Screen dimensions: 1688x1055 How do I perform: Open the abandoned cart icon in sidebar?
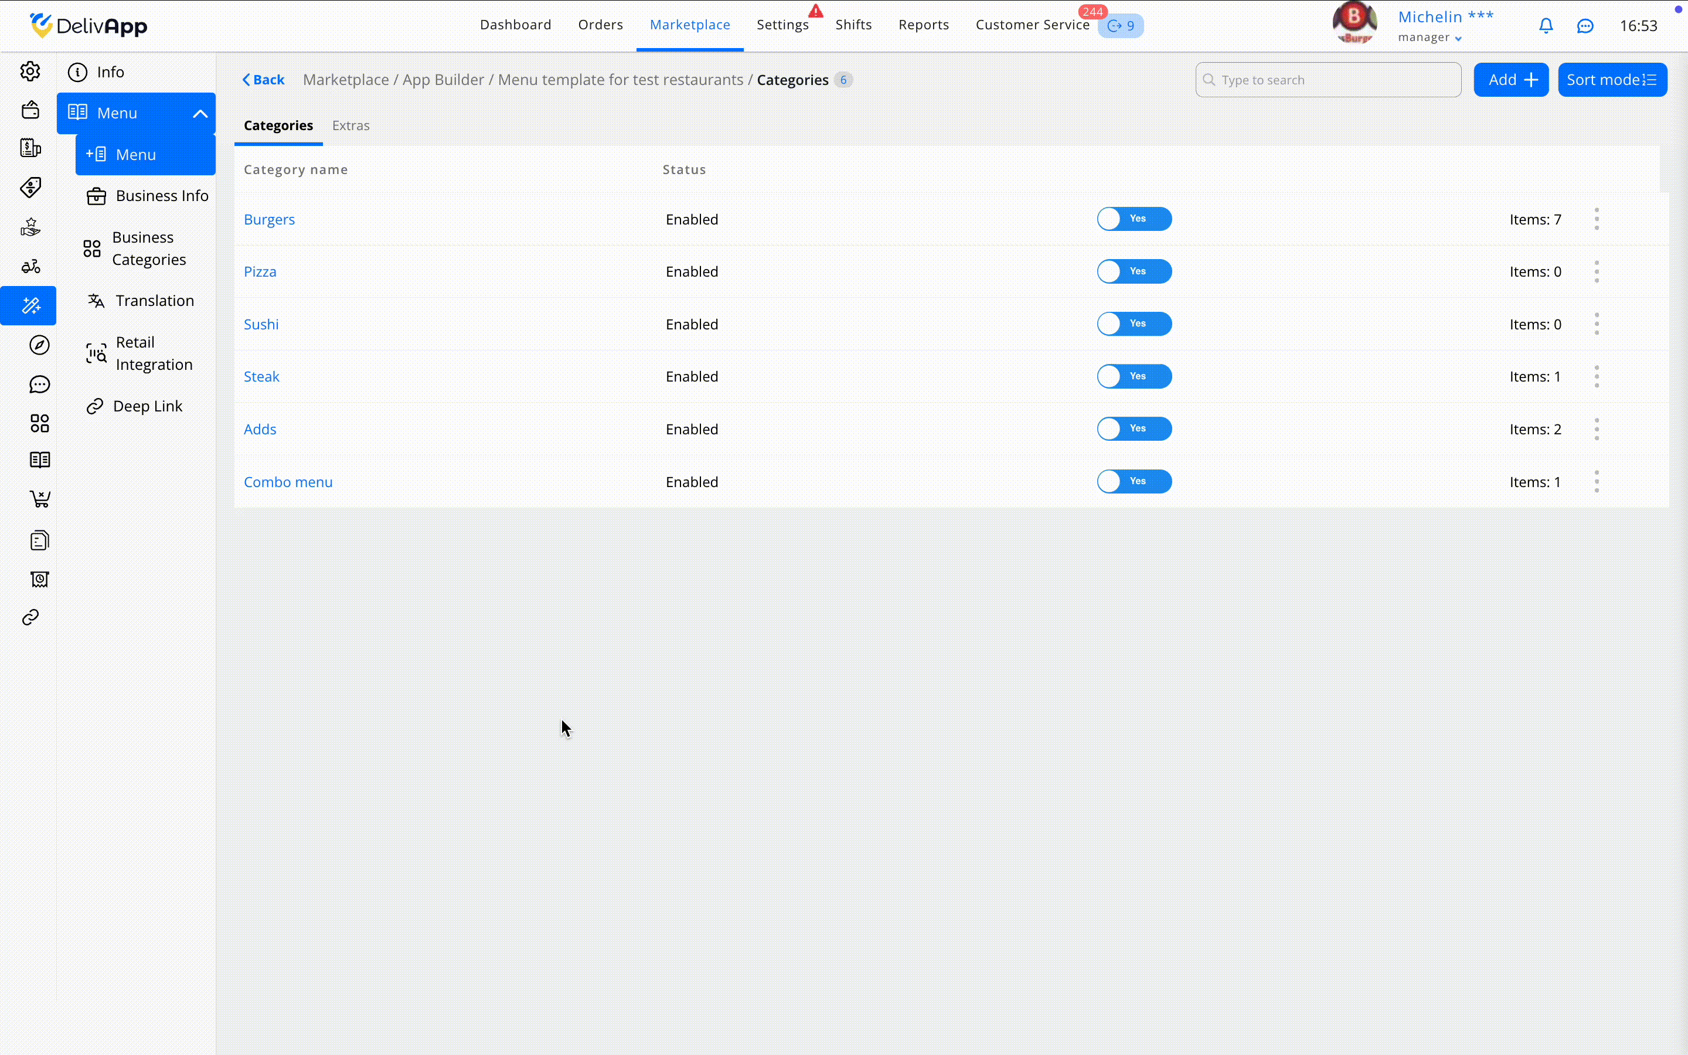click(x=39, y=499)
